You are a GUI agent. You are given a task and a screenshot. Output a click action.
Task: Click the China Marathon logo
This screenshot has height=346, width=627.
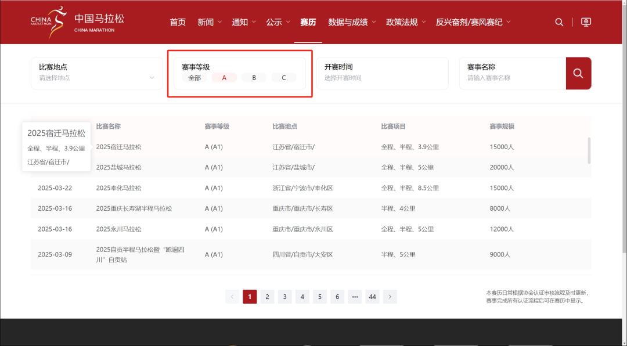tap(77, 22)
